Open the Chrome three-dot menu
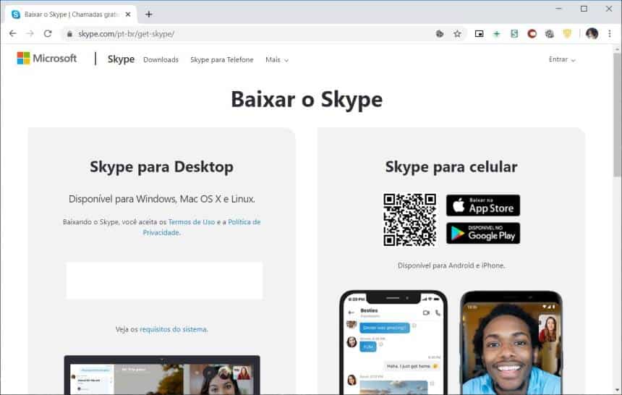 click(x=610, y=34)
